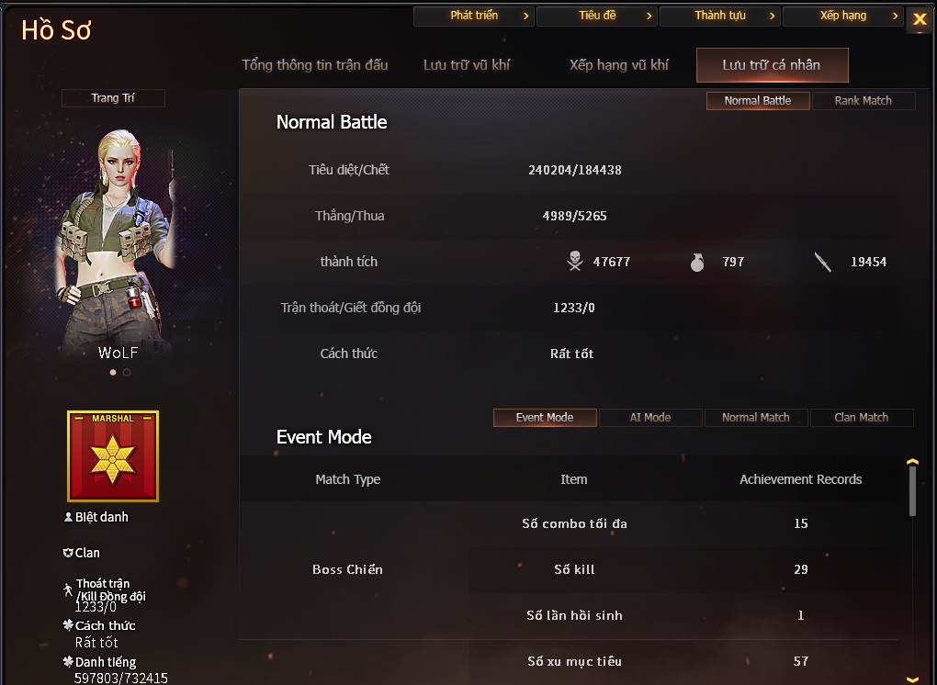This screenshot has height=685, width=937.
Task: Select the first character page dot
Action: tap(113, 372)
